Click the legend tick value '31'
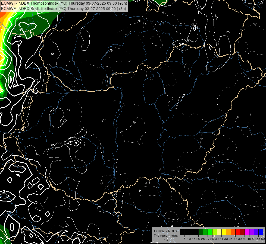266x244 pixels. pyautogui.click(x=221, y=239)
